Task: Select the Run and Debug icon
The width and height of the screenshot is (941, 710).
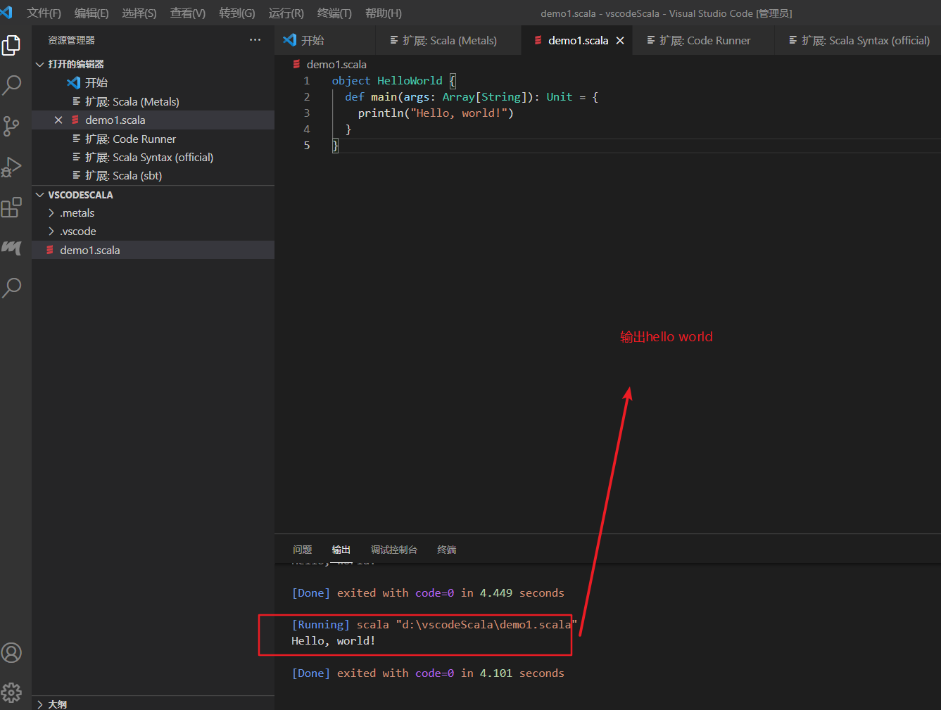Action: [x=11, y=167]
